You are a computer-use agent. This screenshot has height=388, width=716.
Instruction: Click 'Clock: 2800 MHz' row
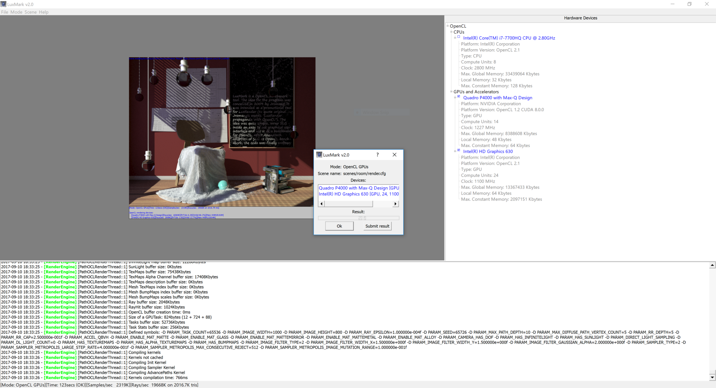click(478, 68)
